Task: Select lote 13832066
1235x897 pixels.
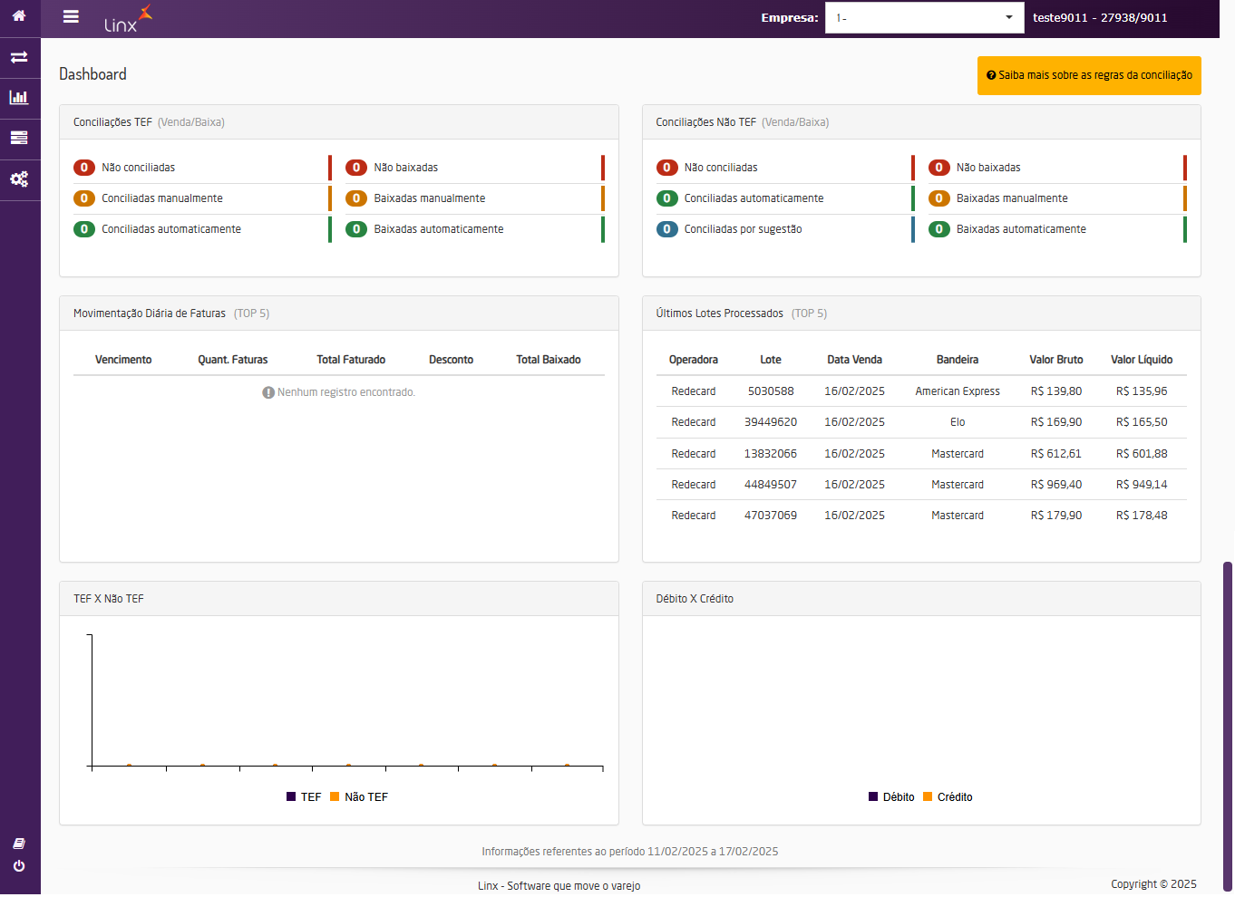Action: point(771,454)
